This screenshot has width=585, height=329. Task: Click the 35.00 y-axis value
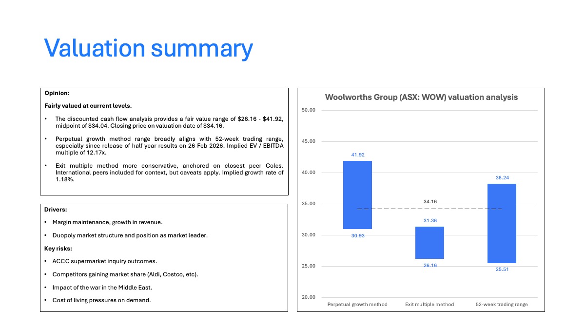pos(309,204)
